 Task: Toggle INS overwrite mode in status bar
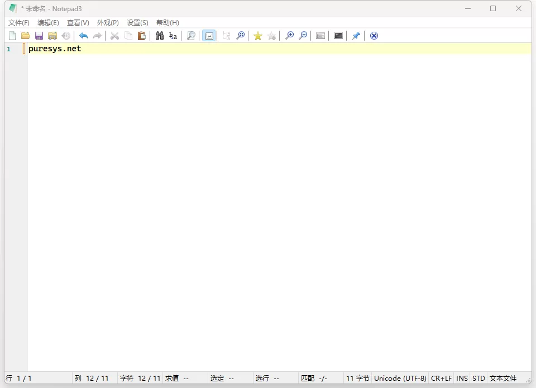pos(461,378)
